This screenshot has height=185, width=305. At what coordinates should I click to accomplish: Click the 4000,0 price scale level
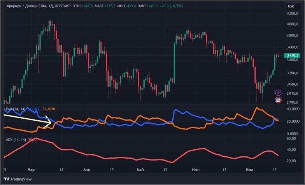tap(293, 24)
